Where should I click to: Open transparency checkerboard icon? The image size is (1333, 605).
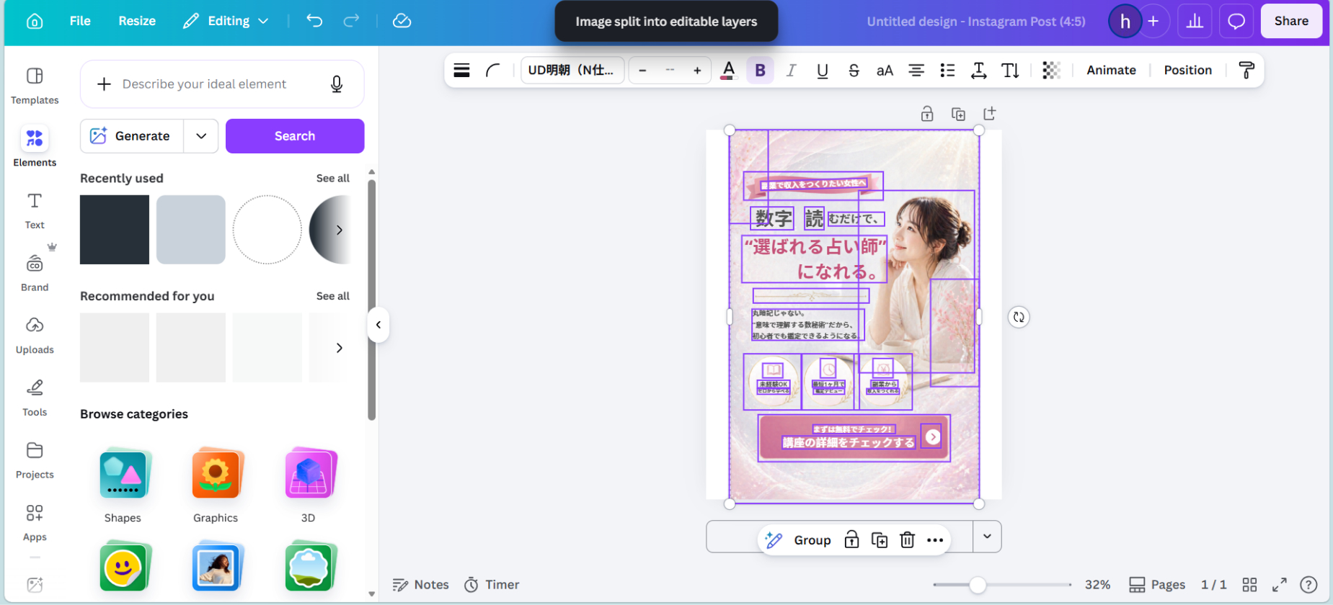(x=1051, y=70)
